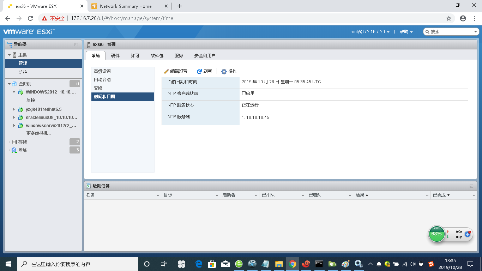The width and height of the screenshot is (482, 271).
Task: Sort by the 结果 column header
Action: (391, 195)
